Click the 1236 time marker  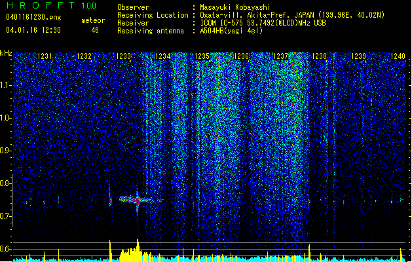(241, 56)
